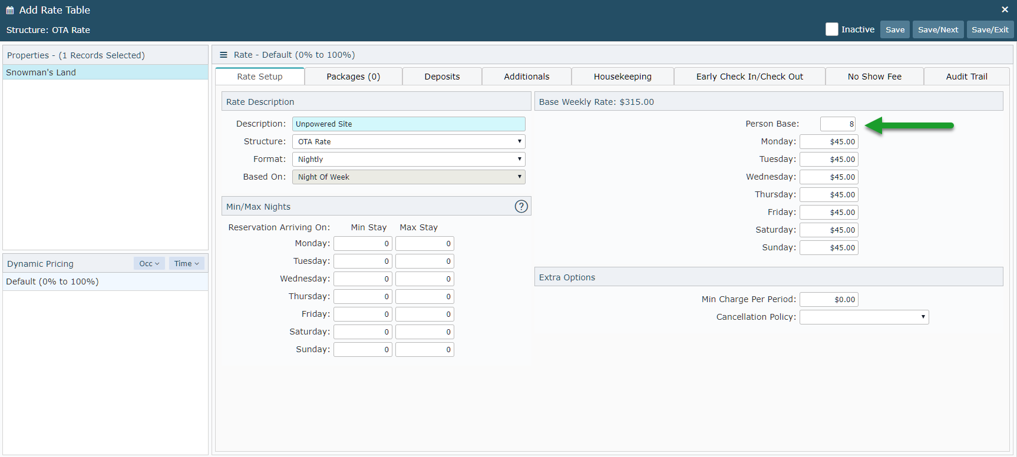The height and width of the screenshot is (457, 1017).
Task: Click the Thursday rate field showing $45.00
Action: [x=829, y=194]
